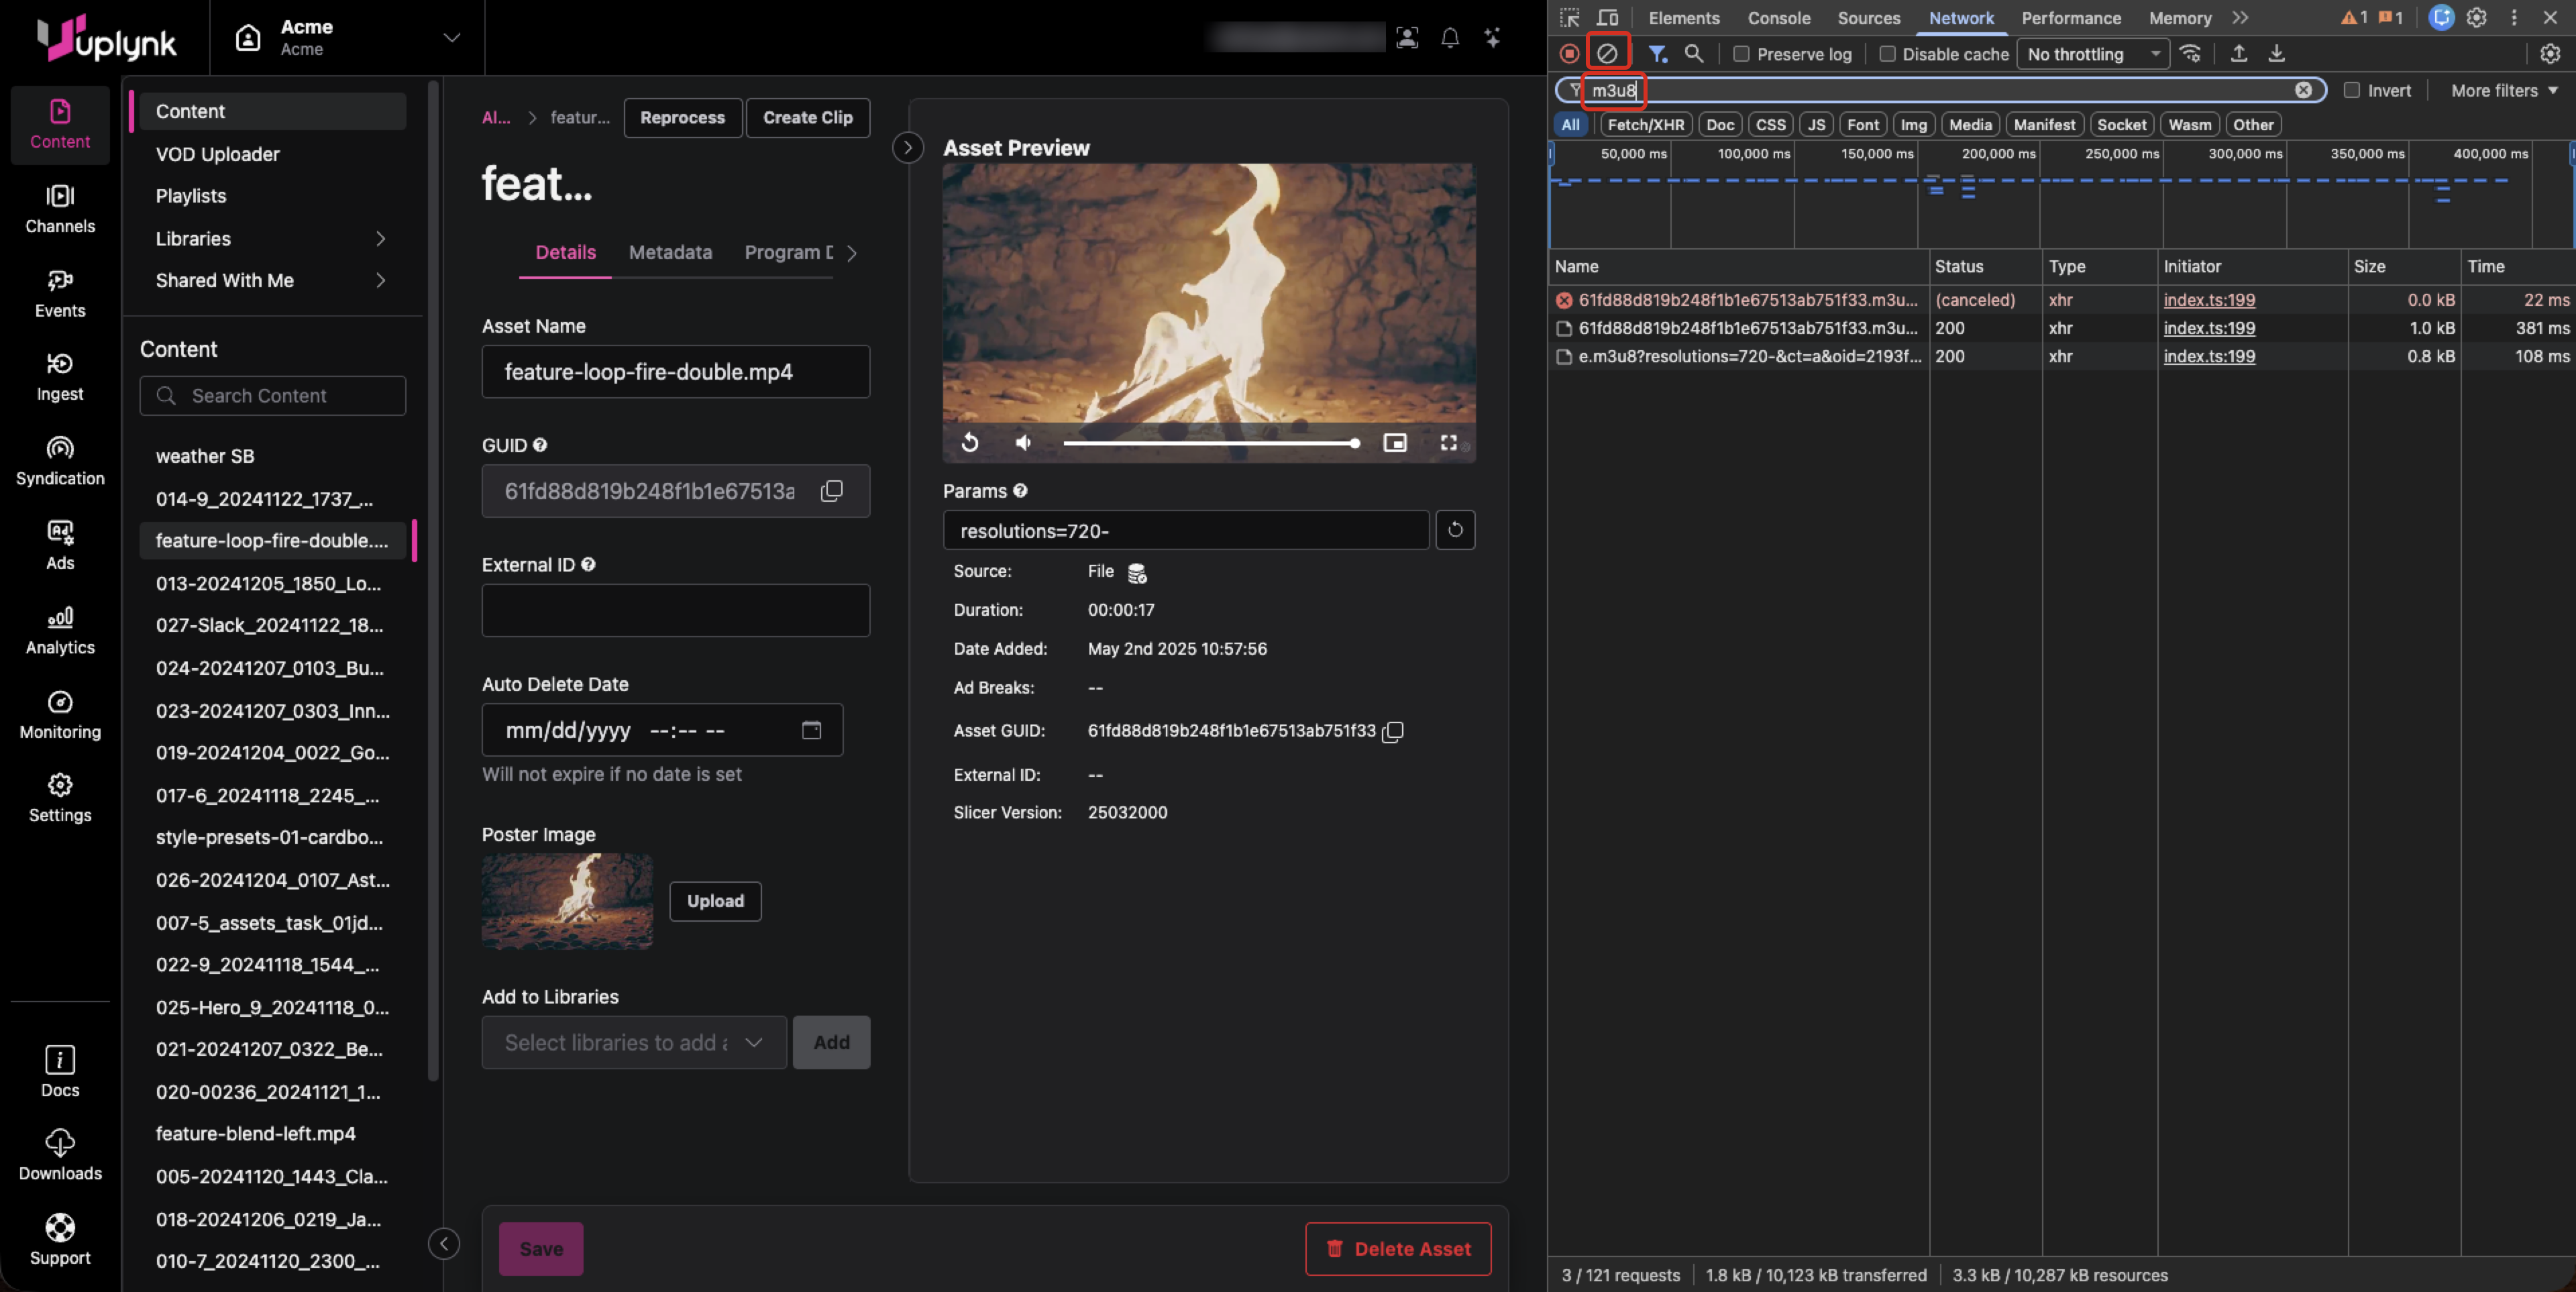Open the Select libraries dropdown
This screenshot has width=2576, height=1292.
[x=633, y=1042]
